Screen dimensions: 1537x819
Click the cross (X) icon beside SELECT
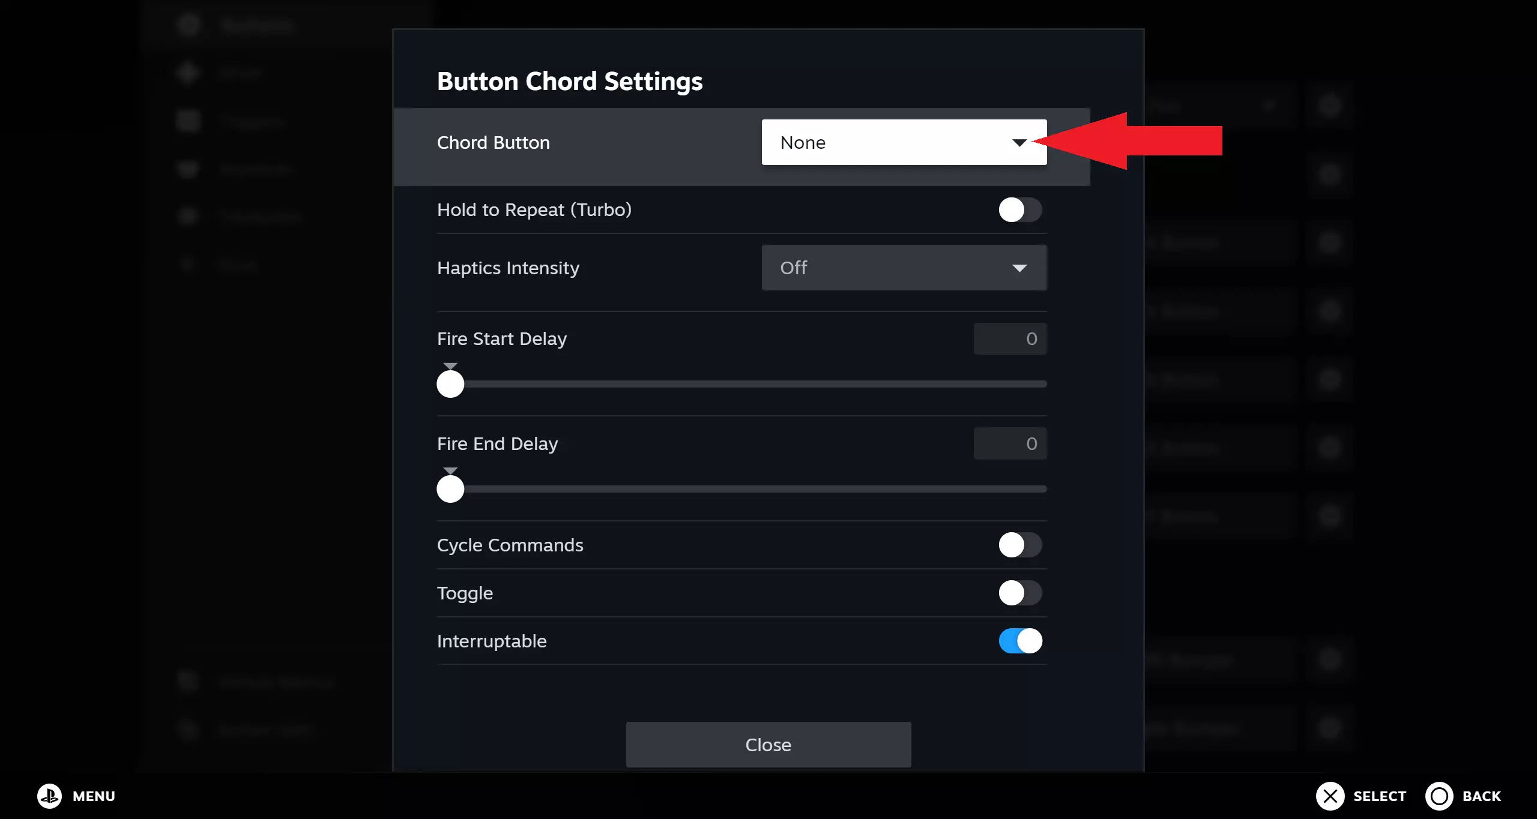pyautogui.click(x=1330, y=796)
